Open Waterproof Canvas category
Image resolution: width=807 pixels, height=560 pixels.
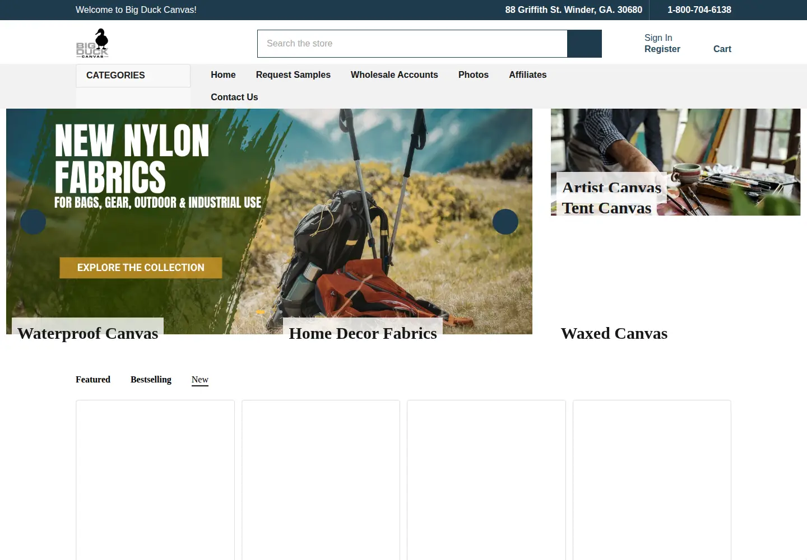(88, 333)
